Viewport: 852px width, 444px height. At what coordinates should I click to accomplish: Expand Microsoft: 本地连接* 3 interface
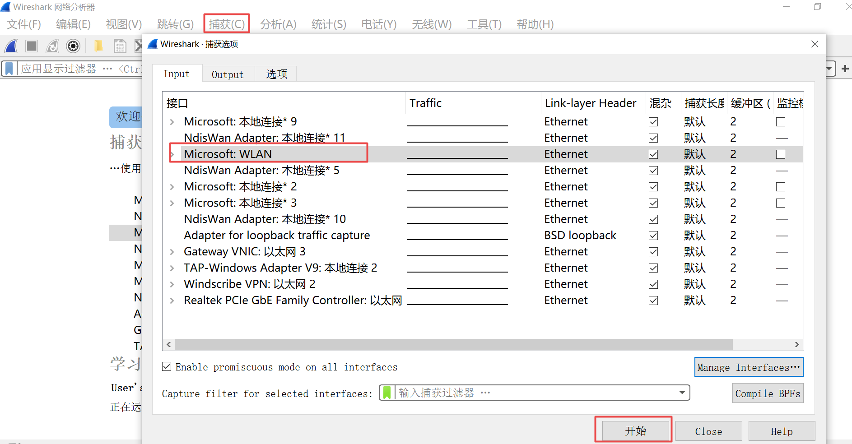click(x=172, y=203)
